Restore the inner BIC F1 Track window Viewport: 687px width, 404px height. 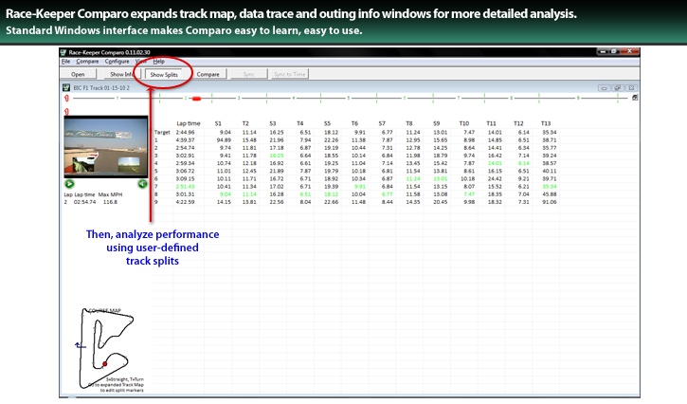tap(617, 86)
